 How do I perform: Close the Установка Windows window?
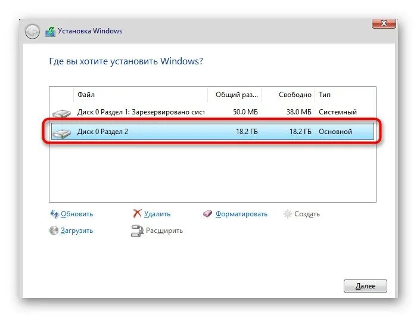[x=384, y=23]
